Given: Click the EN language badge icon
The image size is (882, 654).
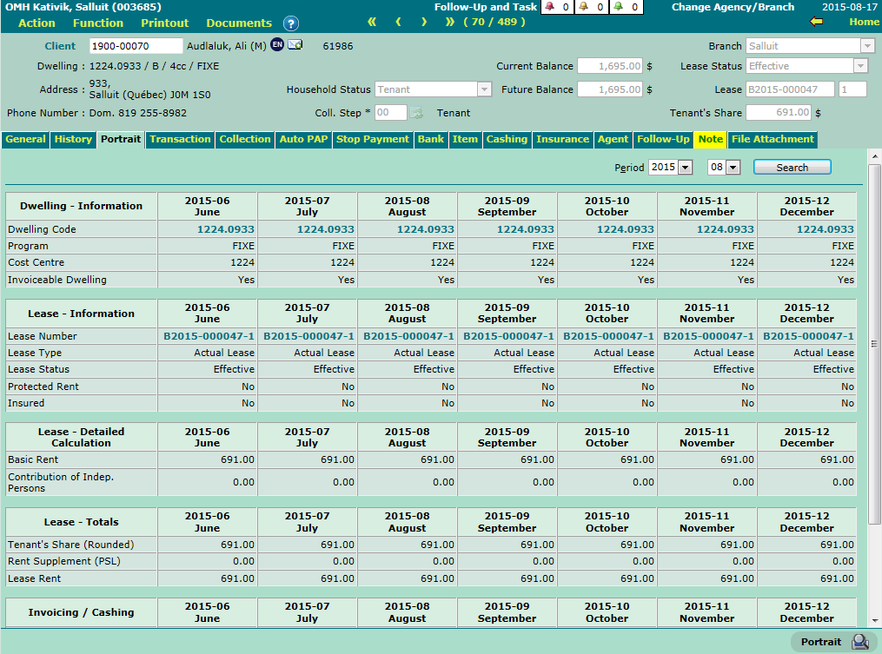Looking at the screenshot, I should point(277,45).
